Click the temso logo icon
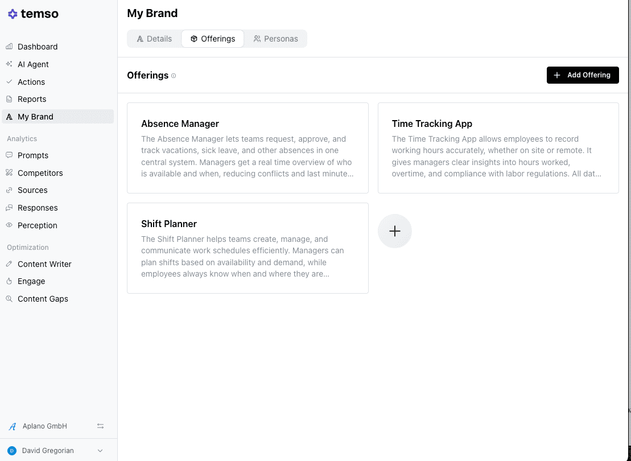631x461 pixels. click(13, 14)
